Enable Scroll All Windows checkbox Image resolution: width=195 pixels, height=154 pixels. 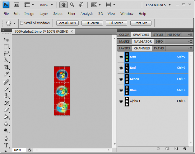click(x=22, y=23)
